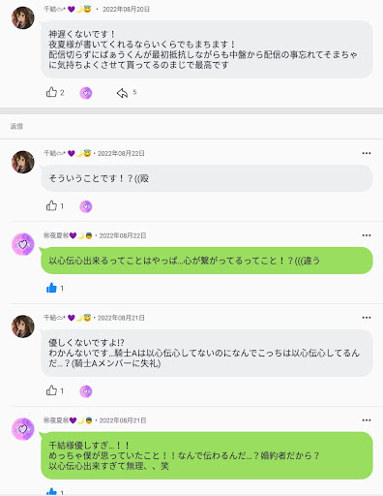This screenshot has height=496, width=383.
Task: Unlike the green 以心伝心出来るってこと reply
Action: click(x=51, y=288)
